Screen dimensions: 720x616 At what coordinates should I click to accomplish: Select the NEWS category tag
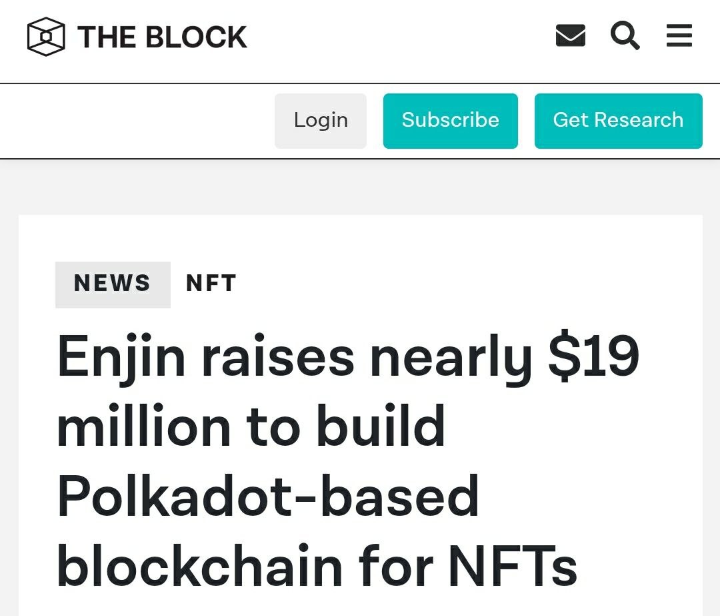pos(113,284)
